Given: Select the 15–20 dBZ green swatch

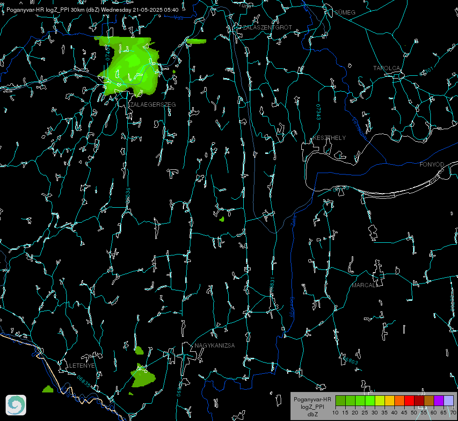Looking at the screenshot, I should (350, 400).
